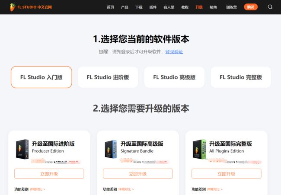The image size is (281, 195).
Task: Click the 升级至国际高级版 heading
Action: (x=142, y=144)
